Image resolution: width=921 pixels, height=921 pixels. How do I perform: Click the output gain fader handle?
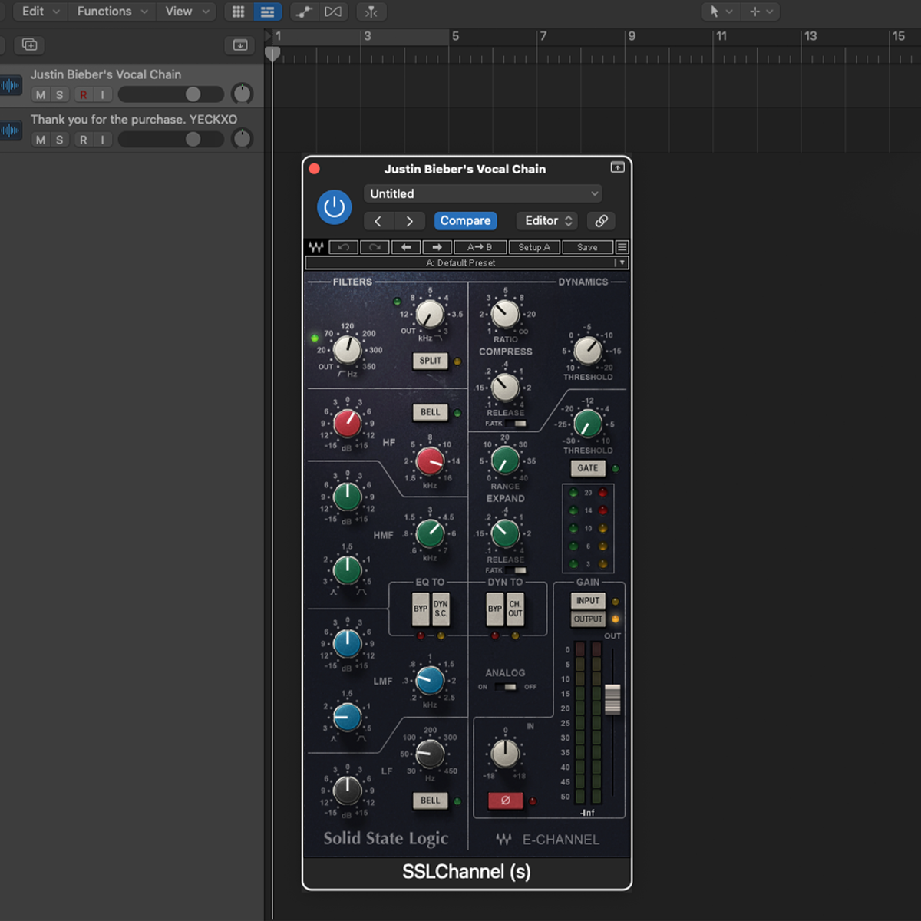(x=612, y=699)
